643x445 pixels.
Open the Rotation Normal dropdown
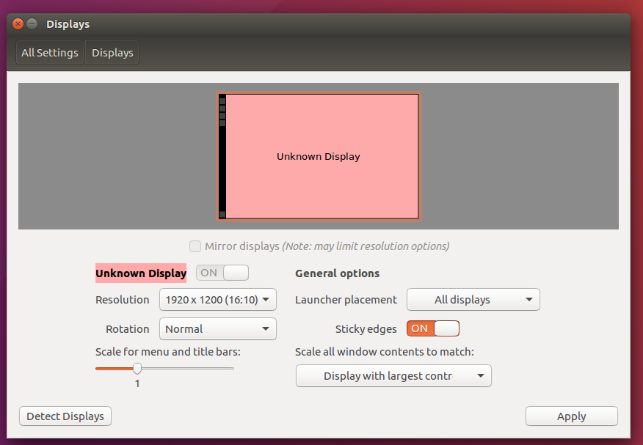(x=218, y=328)
